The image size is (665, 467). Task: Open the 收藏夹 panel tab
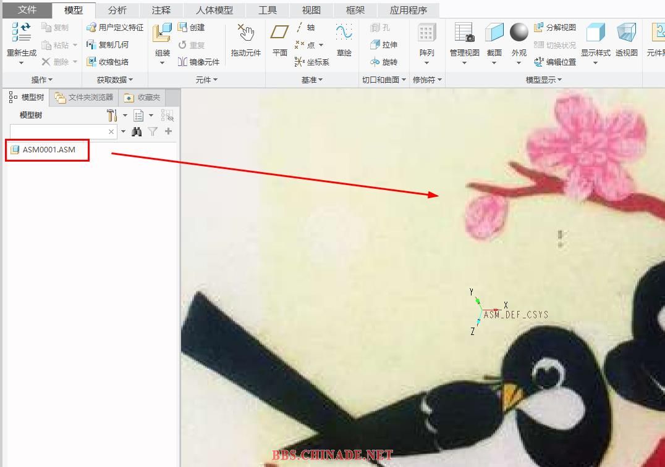(142, 97)
